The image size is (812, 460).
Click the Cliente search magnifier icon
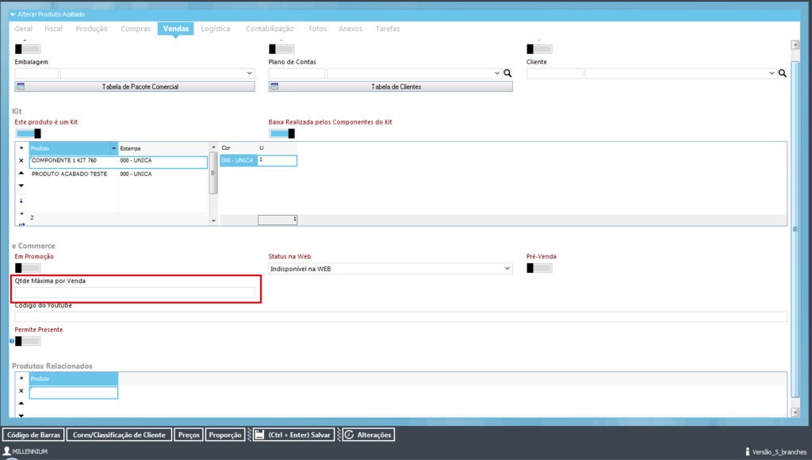coord(782,73)
